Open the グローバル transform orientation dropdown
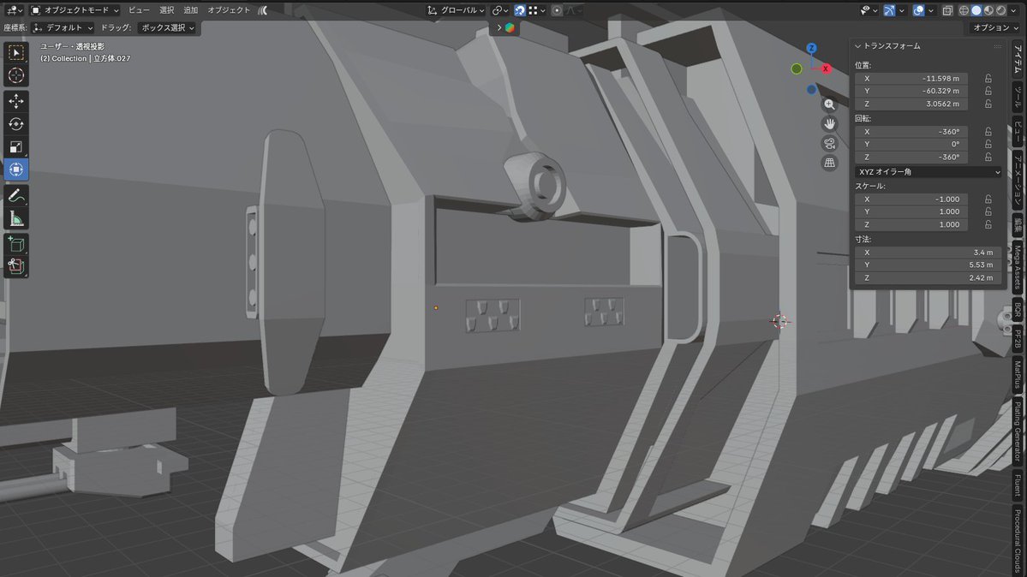 click(455, 10)
